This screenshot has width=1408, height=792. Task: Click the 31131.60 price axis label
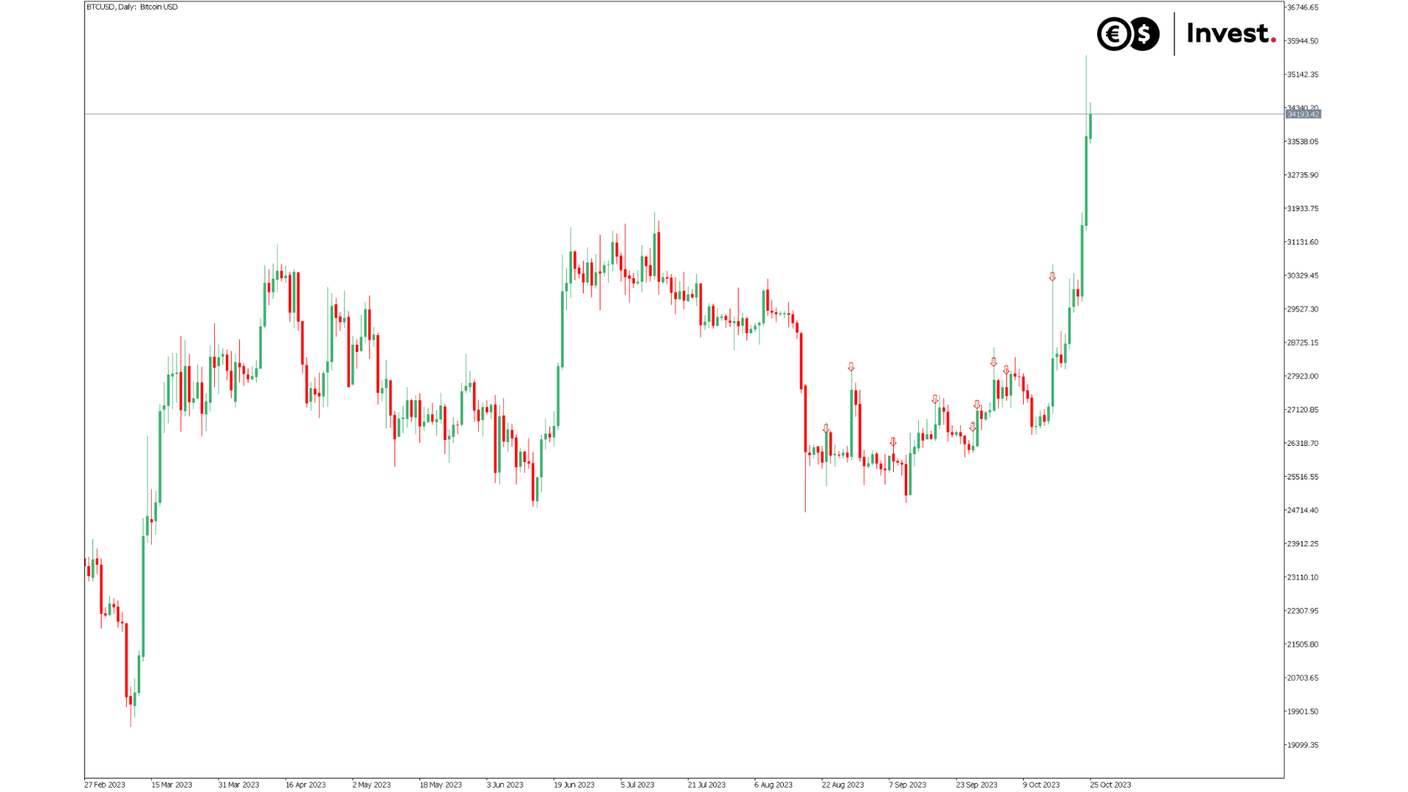coord(1302,242)
